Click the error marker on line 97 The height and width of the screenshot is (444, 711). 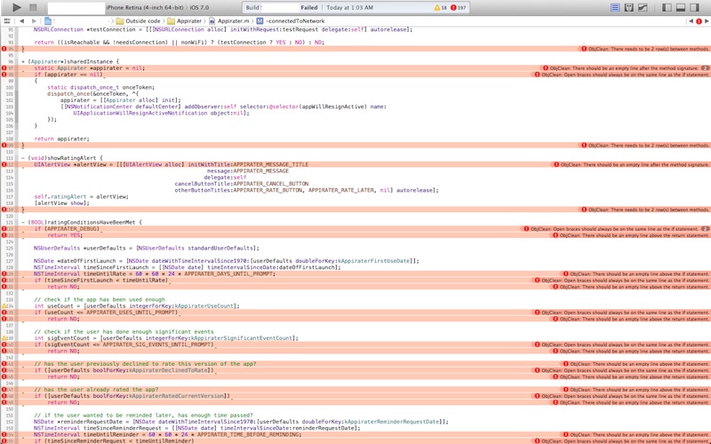pyautogui.click(x=4, y=67)
